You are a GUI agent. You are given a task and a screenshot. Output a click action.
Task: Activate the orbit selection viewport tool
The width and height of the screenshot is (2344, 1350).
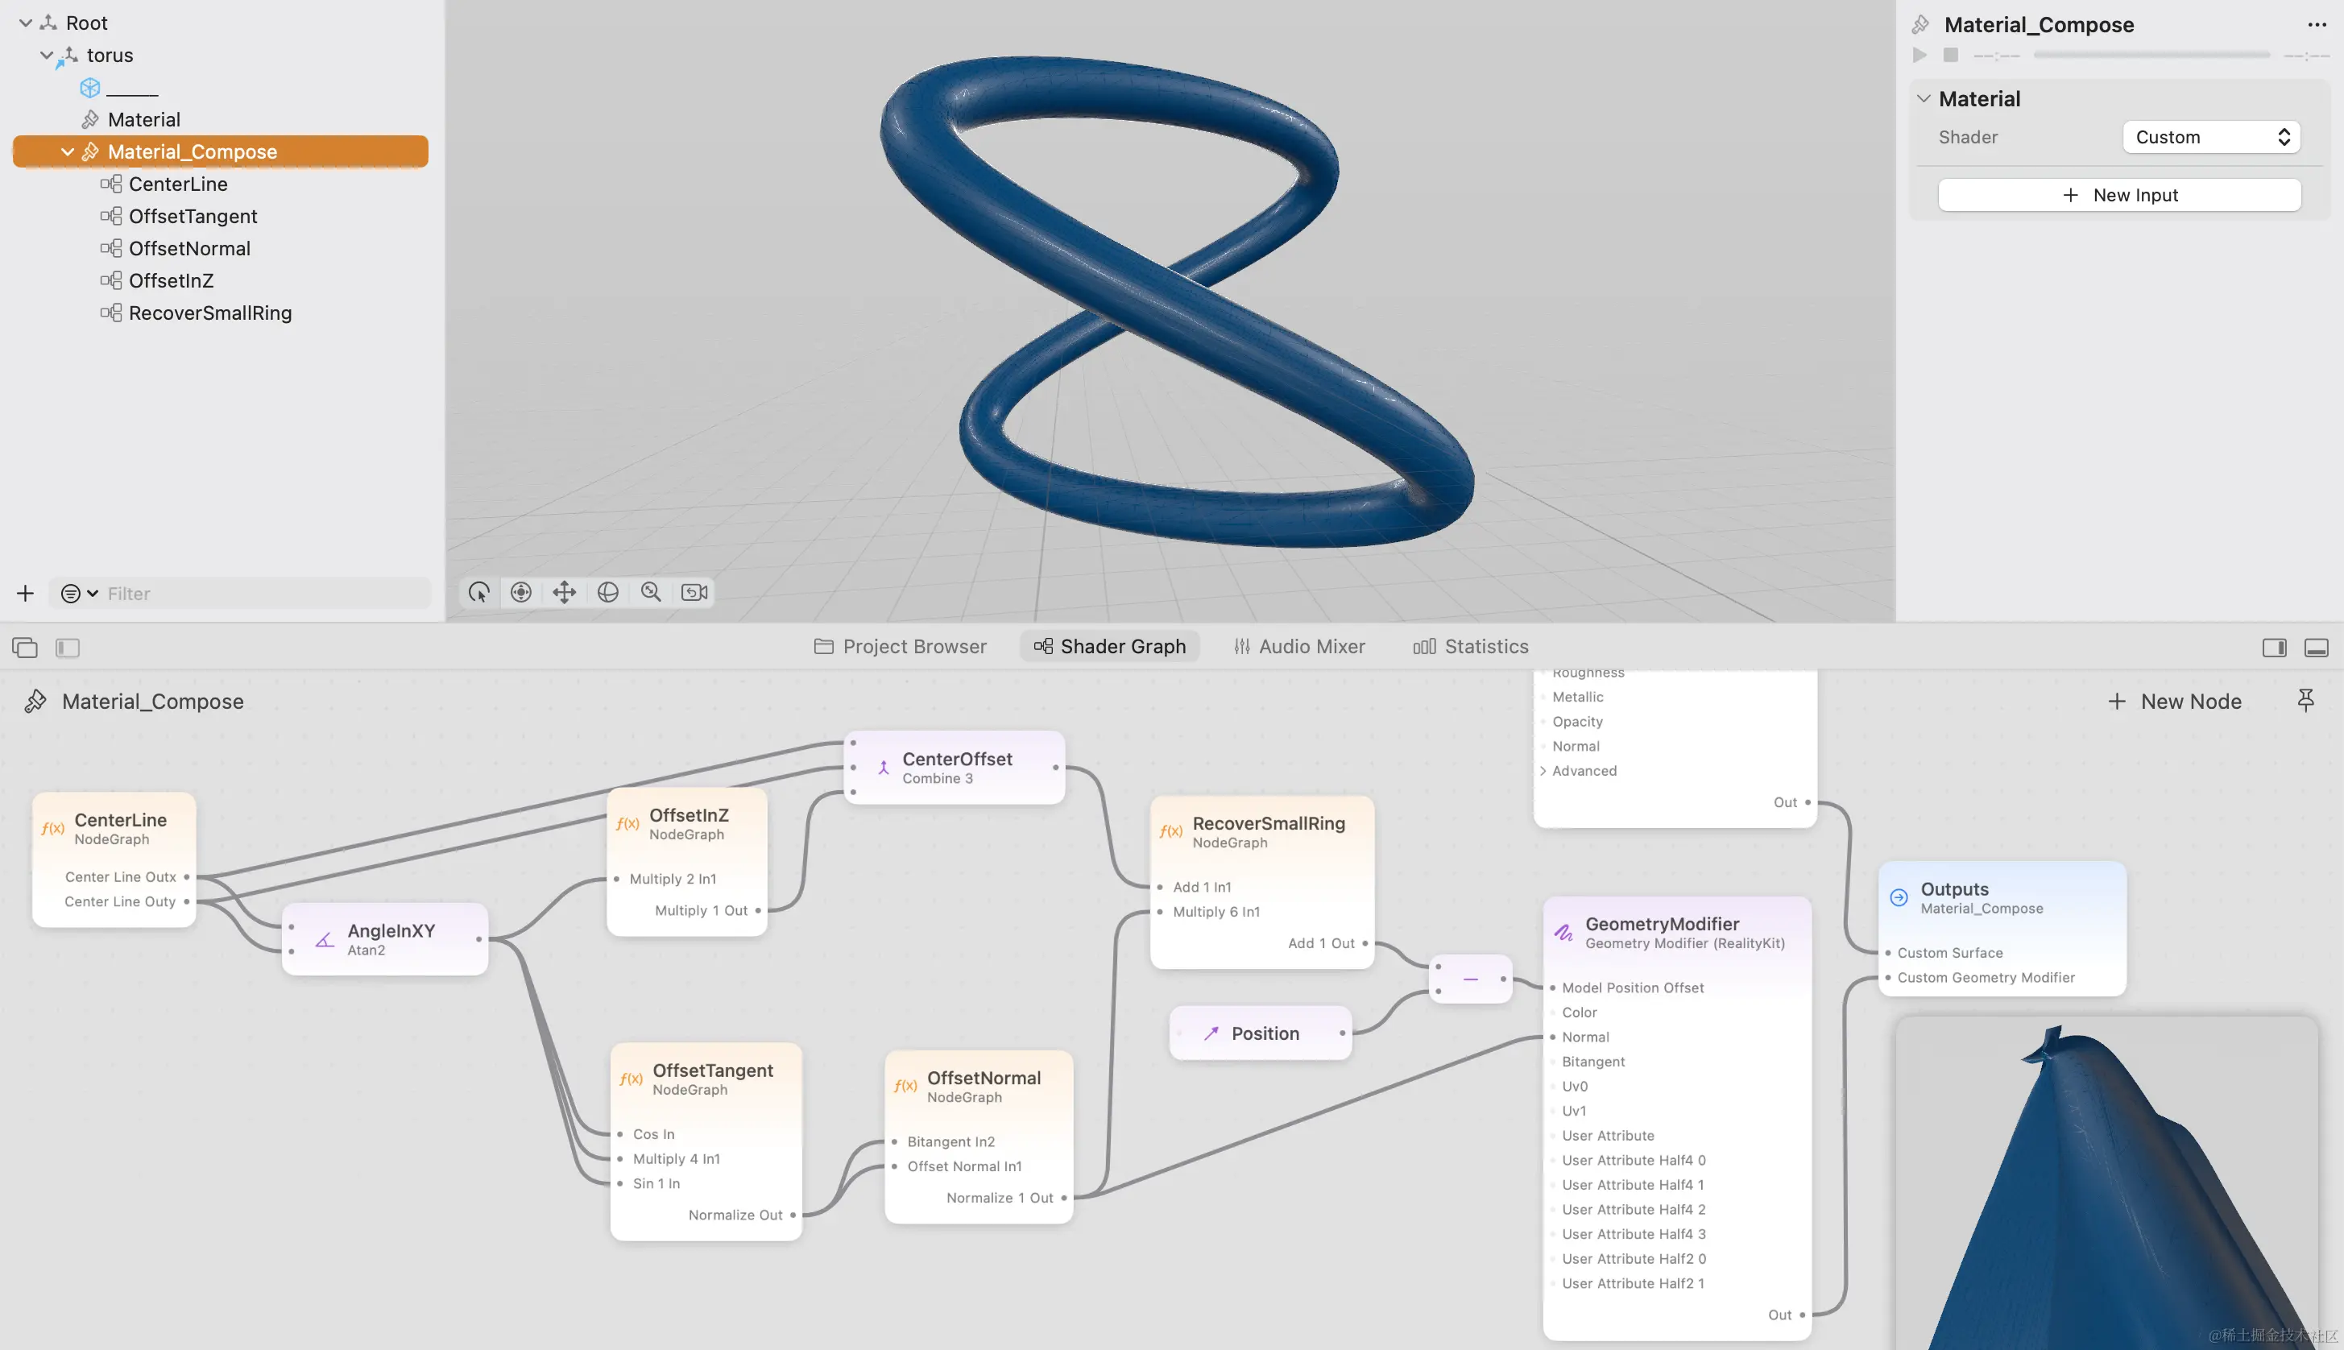pyautogui.click(x=478, y=593)
